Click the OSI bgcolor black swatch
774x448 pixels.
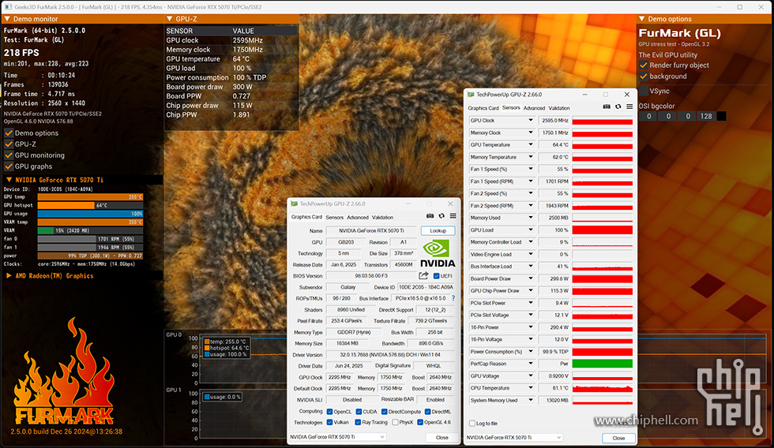(x=721, y=116)
